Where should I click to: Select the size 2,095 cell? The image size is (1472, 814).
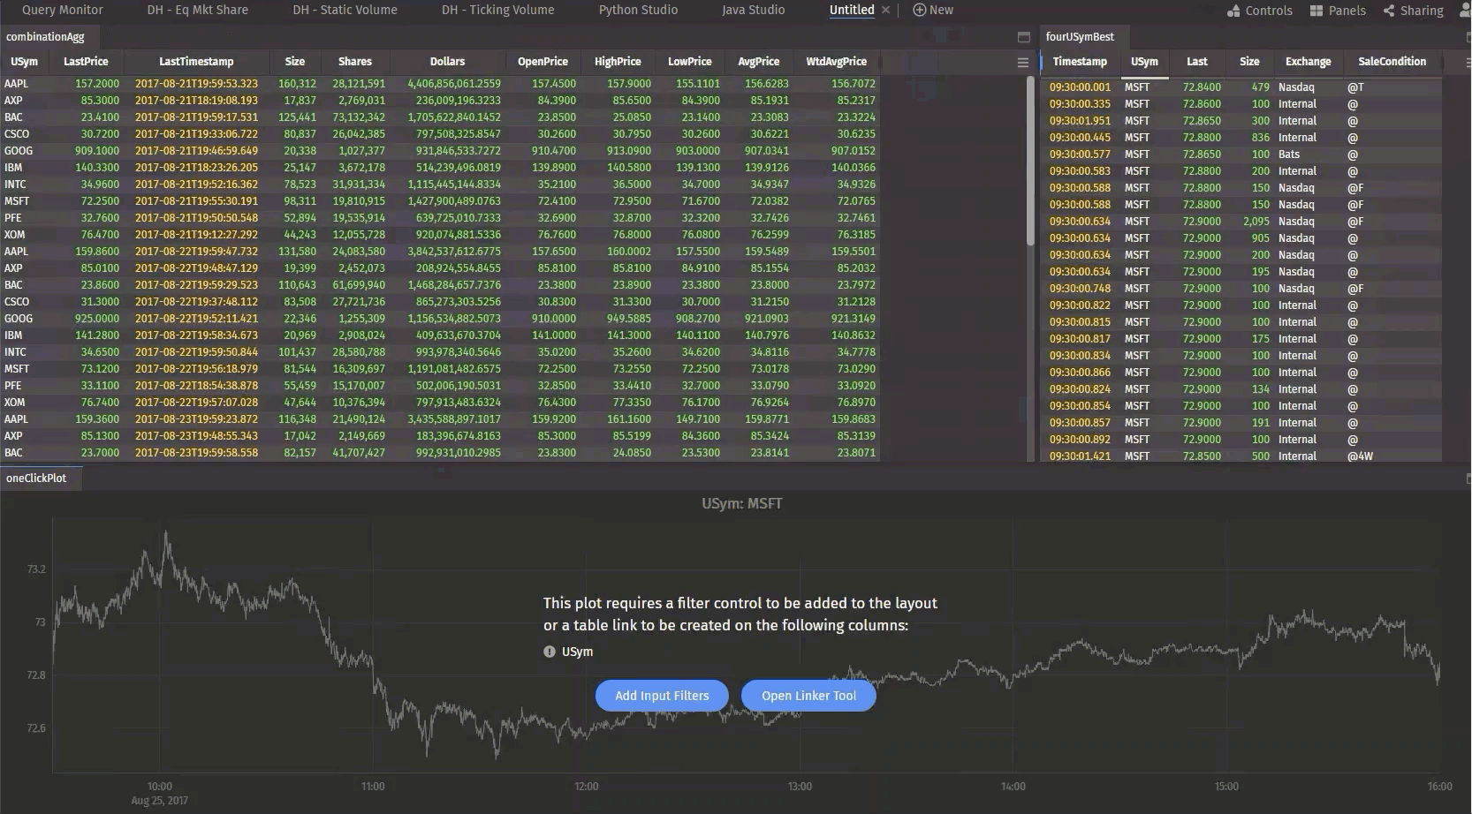[1255, 222]
